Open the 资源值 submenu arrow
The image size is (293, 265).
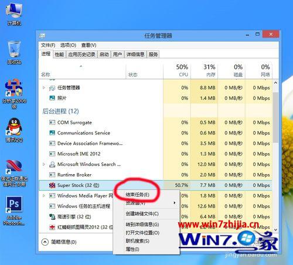pyautogui.click(x=175, y=203)
